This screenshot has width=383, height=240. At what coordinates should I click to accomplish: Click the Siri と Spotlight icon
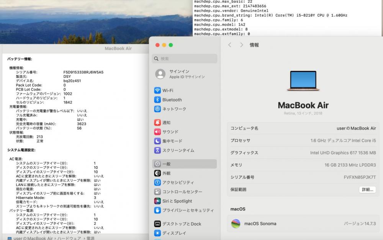[157, 201]
